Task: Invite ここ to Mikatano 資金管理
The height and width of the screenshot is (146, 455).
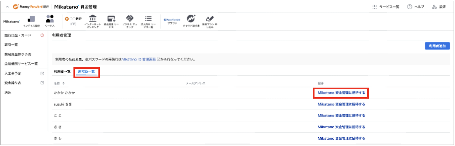Action: [x=341, y=116]
